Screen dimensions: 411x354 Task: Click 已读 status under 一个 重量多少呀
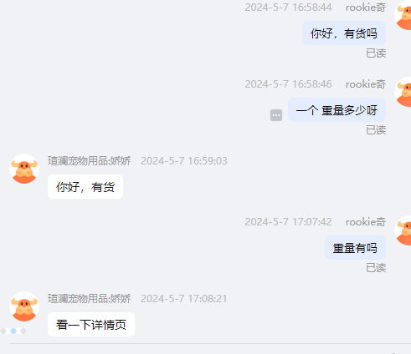[x=376, y=130]
